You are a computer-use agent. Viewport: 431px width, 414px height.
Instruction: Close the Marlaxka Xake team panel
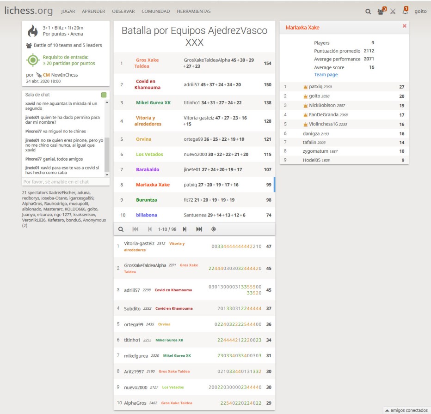(x=404, y=26)
